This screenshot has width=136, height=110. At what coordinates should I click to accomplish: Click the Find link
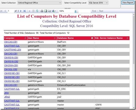pos(94,11)
